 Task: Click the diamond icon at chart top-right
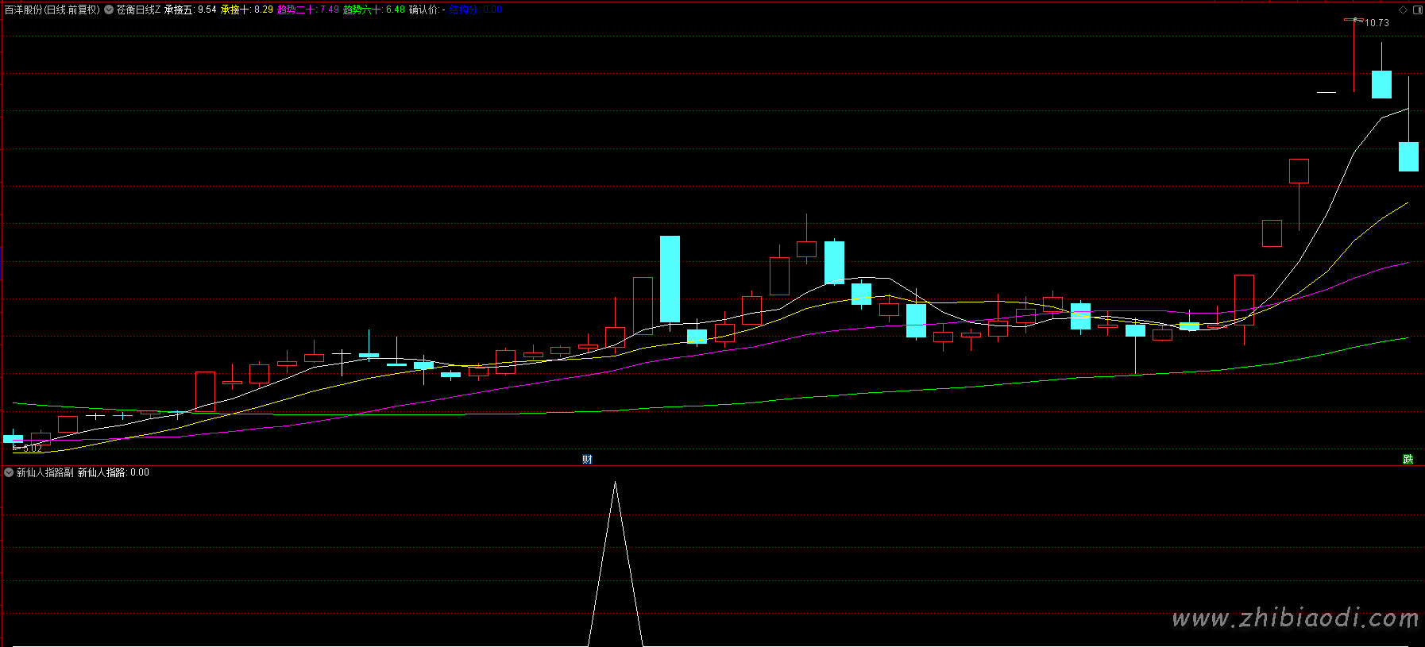click(1404, 10)
